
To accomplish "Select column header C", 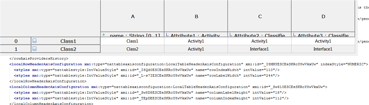I will (259, 16).
